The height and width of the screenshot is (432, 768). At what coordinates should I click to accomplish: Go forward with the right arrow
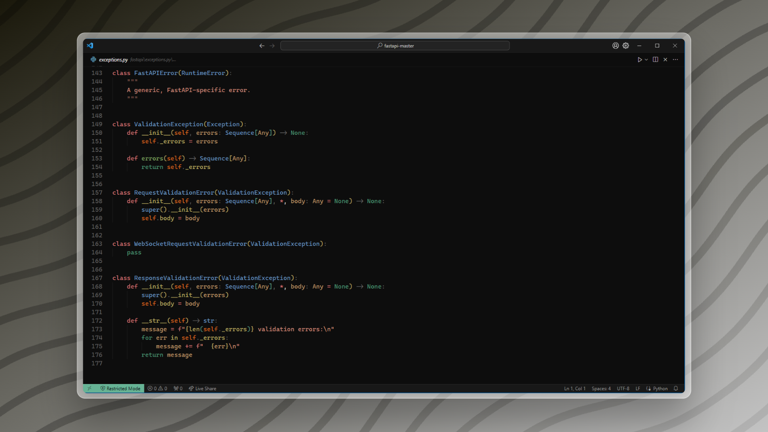(272, 46)
